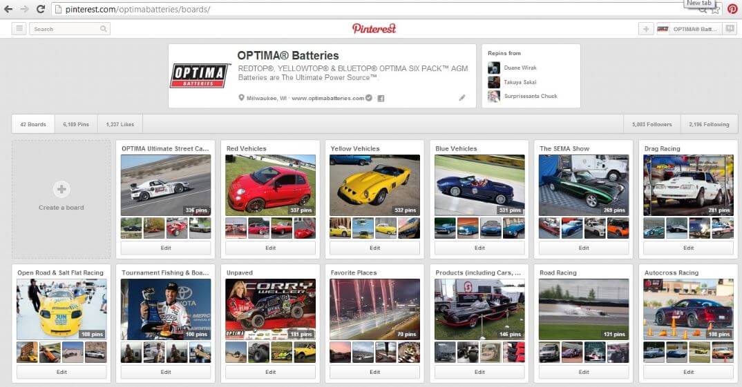
Task: Click the browser forward arrow
Action: pyautogui.click(x=25, y=9)
